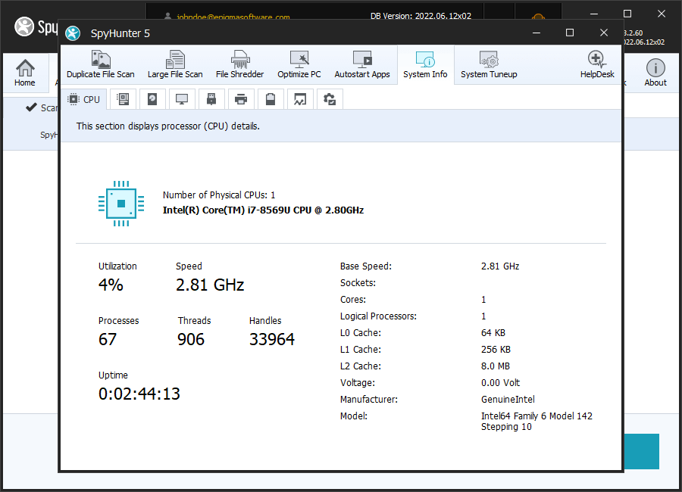
Task: Open the HelpDesk support feature
Action: pos(596,64)
